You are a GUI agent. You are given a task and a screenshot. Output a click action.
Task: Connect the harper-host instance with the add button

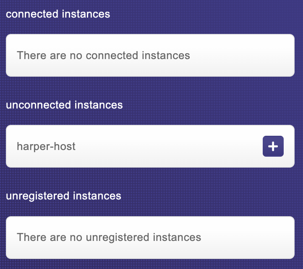point(273,146)
